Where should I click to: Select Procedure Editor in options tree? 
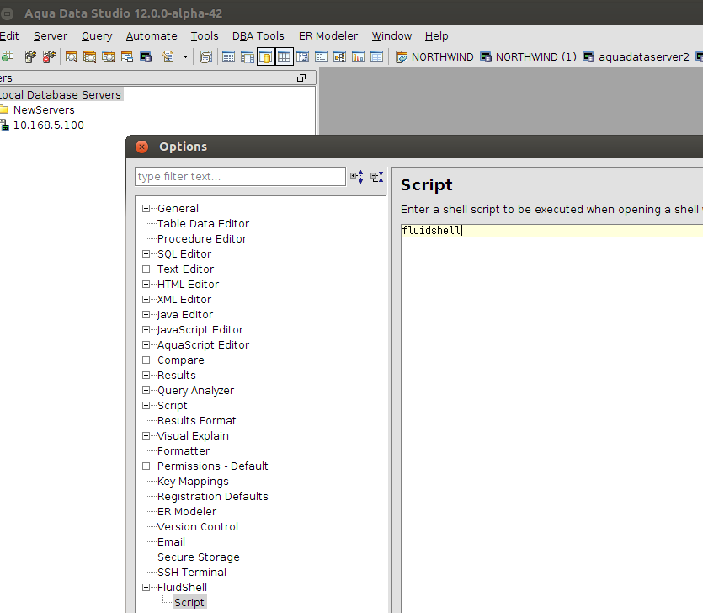click(202, 239)
